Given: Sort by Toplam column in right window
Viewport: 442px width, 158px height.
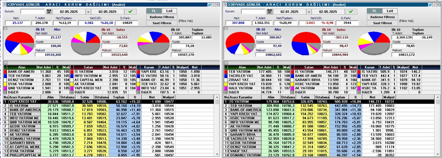Looking at the screenshot, I should coord(339,97).
